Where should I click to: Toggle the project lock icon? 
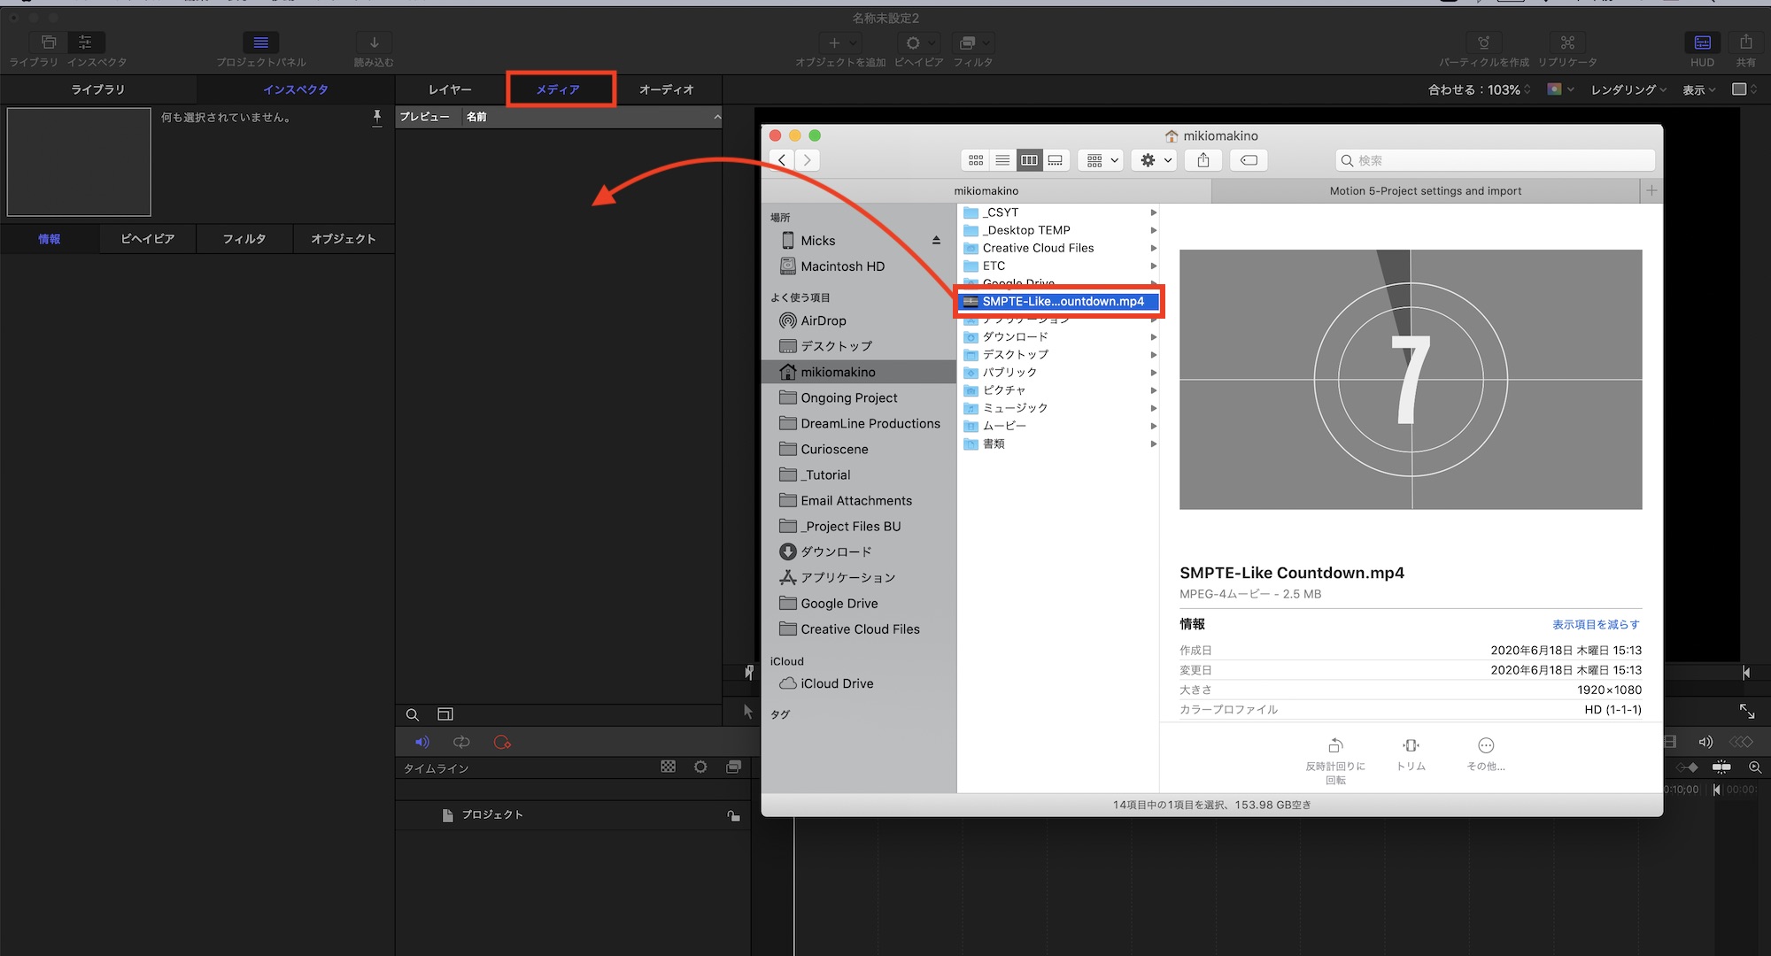point(733,815)
